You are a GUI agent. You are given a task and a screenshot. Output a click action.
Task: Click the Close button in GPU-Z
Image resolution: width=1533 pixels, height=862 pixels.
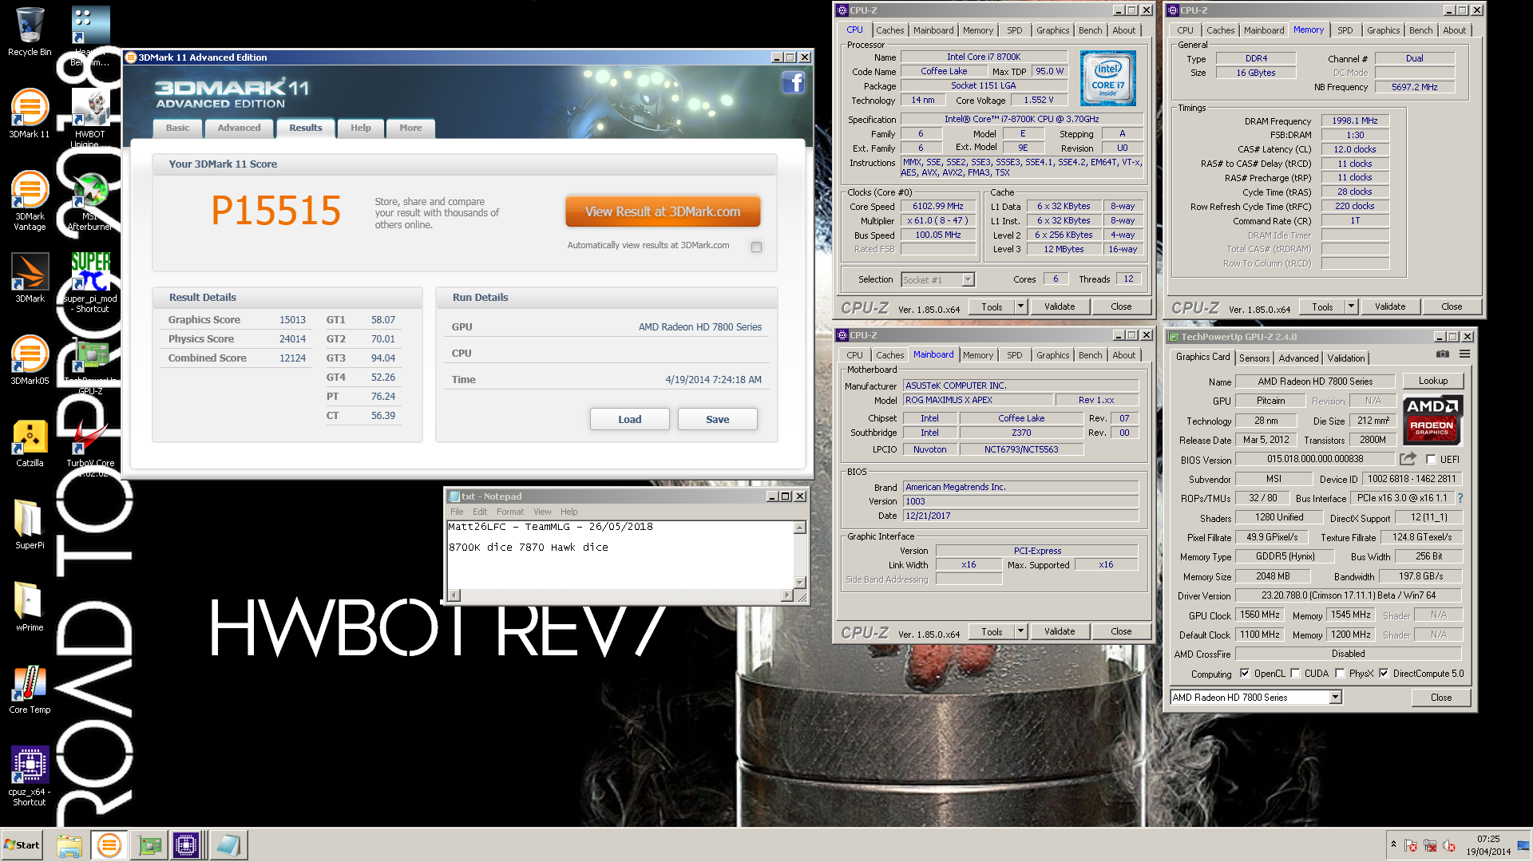[x=1440, y=698]
